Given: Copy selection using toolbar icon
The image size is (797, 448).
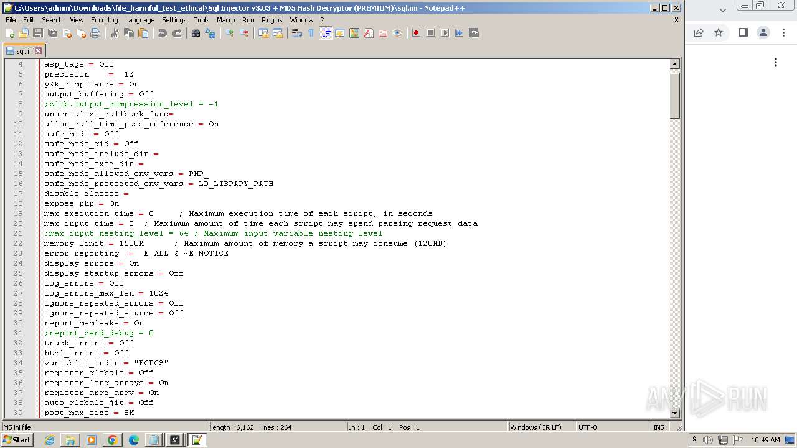Looking at the screenshot, I should 129,33.
